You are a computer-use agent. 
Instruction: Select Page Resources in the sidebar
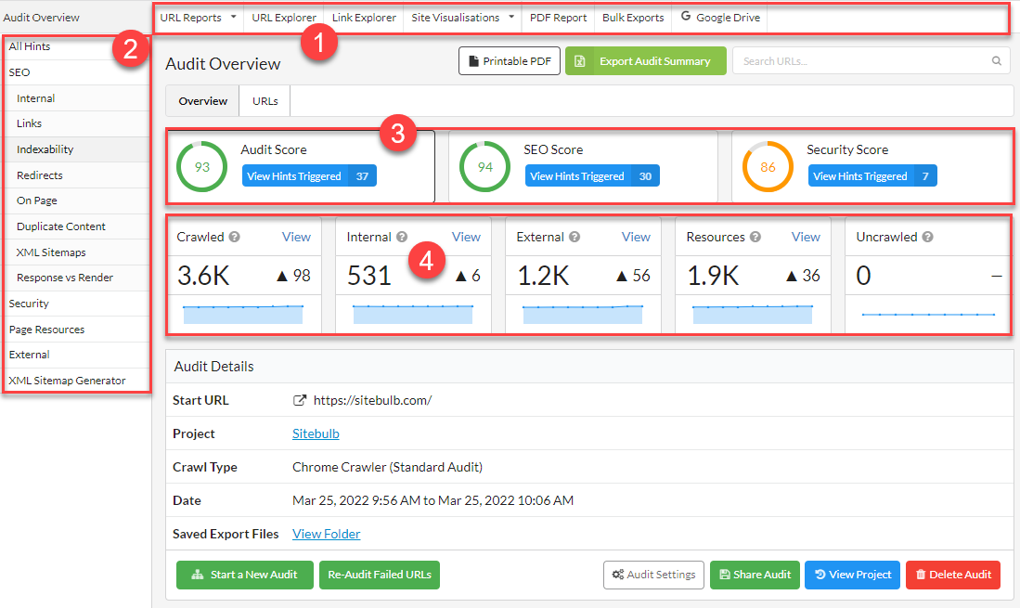pos(77,330)
